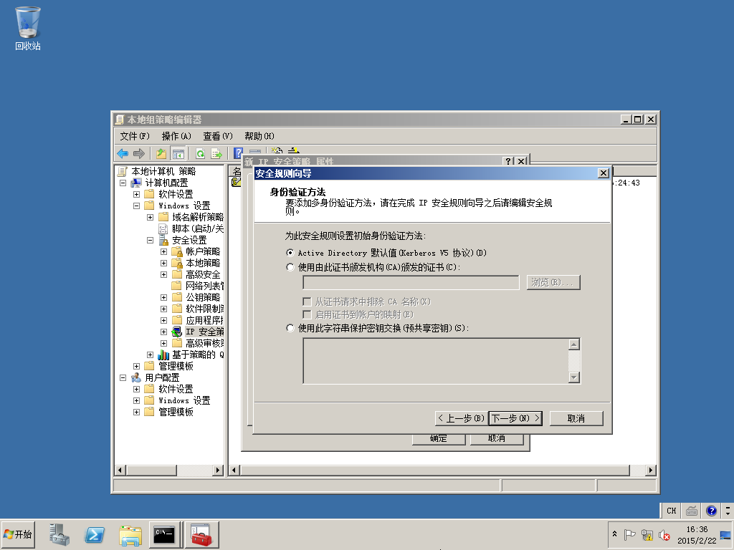
Task: Check 启用证书到帐户的映射 checkbox
Action: pyautogui.click(x=307, y=314)
